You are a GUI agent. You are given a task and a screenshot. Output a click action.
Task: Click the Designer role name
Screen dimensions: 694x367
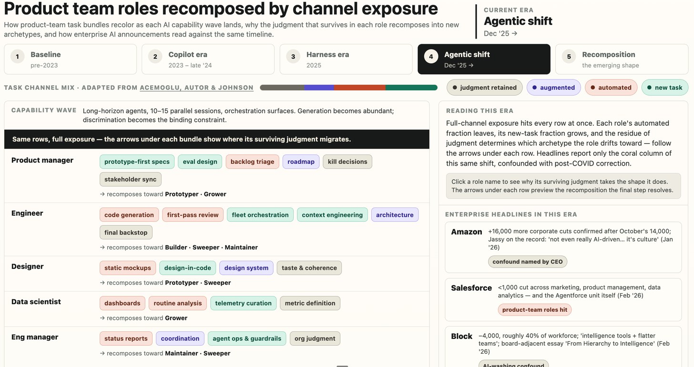click(x=28, y=267)
